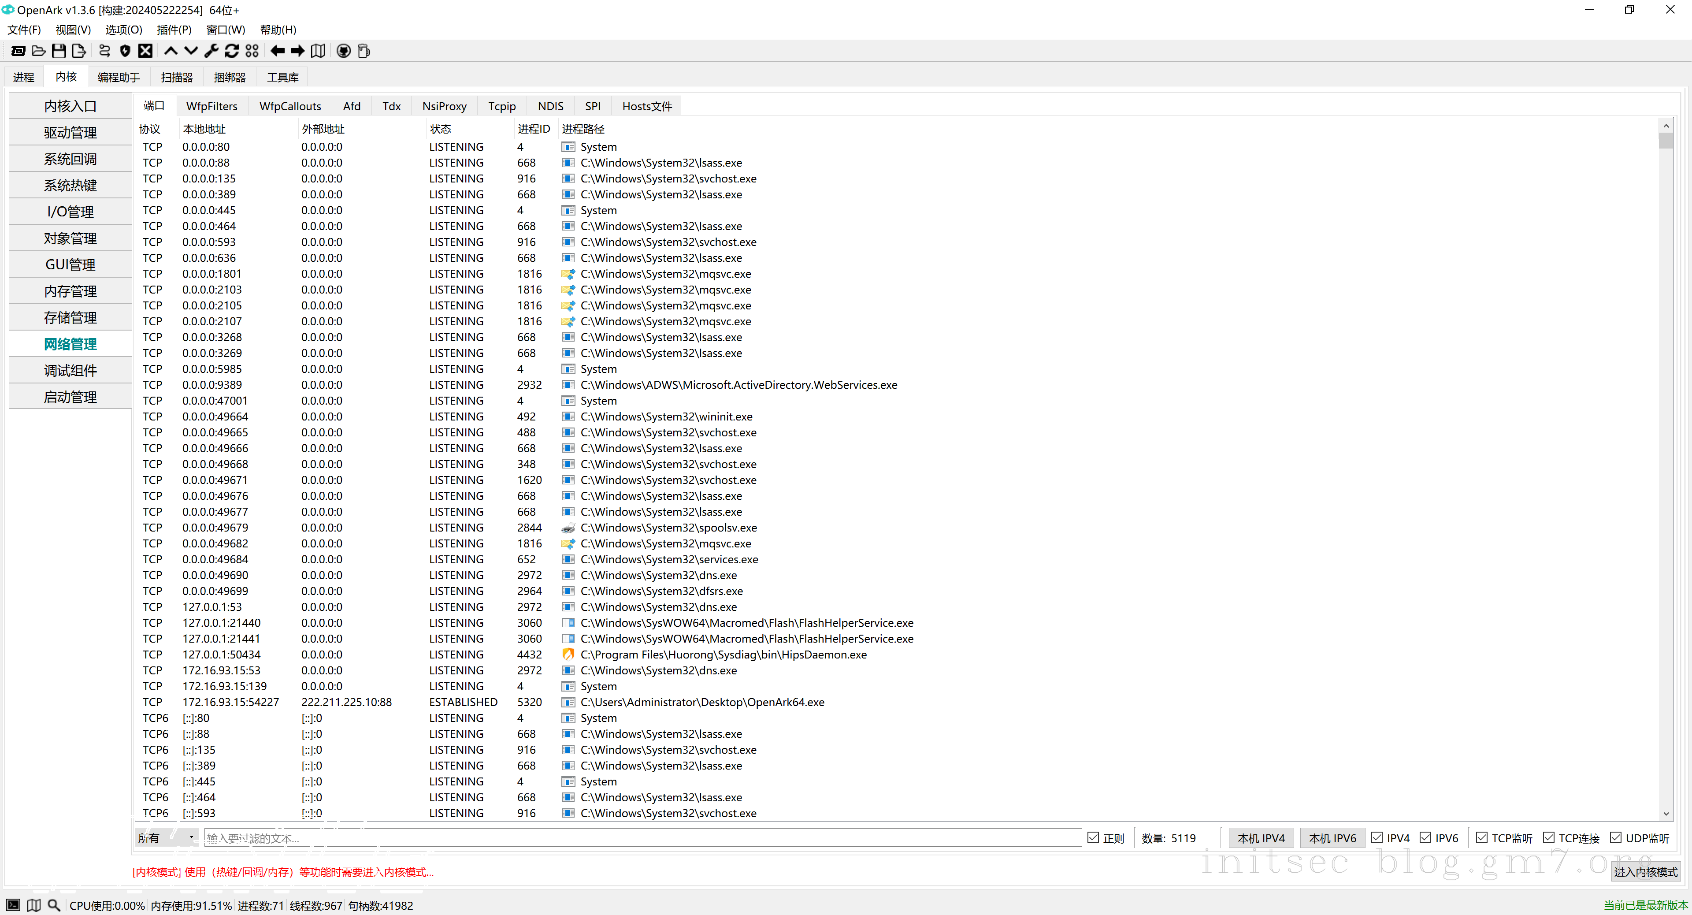
Task: Toggle the 正则 regex checkbox
Action: (1093, 837)
